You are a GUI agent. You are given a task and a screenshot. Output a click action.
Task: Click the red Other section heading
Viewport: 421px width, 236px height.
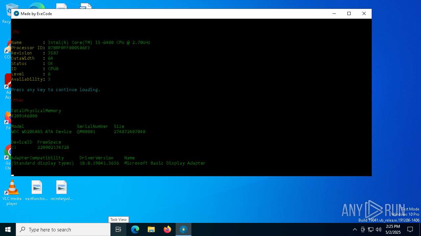click(17, 100)
